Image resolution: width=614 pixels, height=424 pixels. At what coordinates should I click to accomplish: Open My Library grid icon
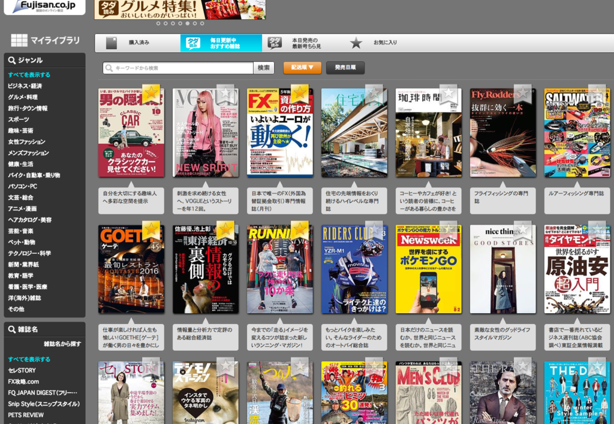point(19,40)
